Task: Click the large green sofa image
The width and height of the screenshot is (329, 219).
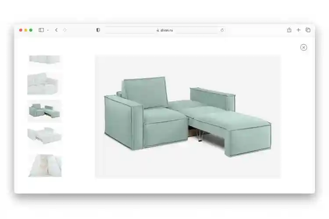Action: [188, 117]
